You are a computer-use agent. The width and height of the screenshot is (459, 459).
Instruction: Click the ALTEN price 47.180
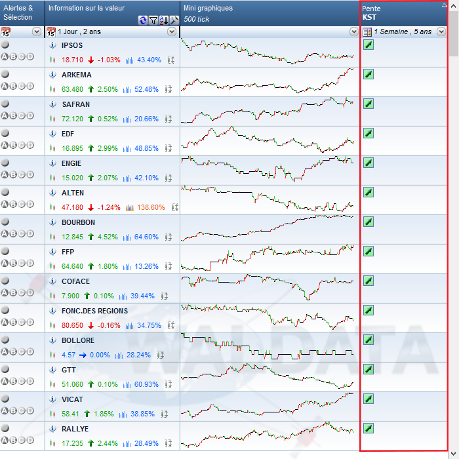(72, 208)
